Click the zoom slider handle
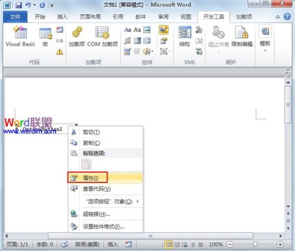Image resolution: width=295 pixels, height=251 pixels. point(255,244)
